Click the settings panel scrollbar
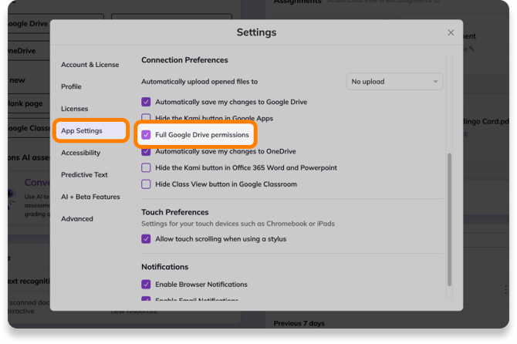This screenshot has width=517, height=344. 449,220
